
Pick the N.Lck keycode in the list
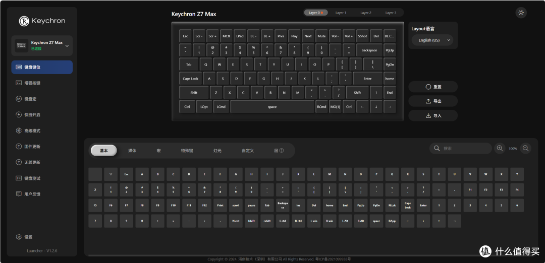(x=392, y=206)
